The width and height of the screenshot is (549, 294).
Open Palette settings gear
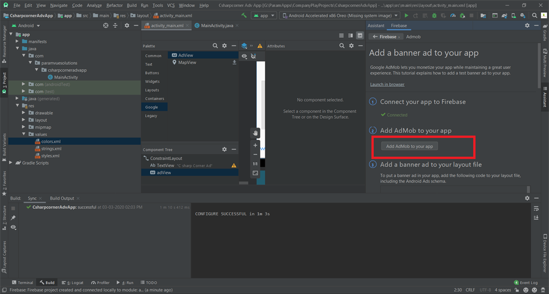tap(225, 46)
